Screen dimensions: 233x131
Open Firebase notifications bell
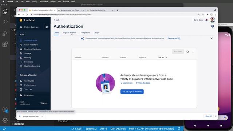(x=206, y=20)
